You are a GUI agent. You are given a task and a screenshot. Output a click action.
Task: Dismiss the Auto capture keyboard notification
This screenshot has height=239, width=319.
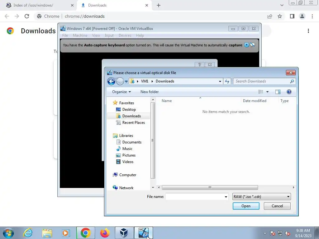click(x=246, y=45)
